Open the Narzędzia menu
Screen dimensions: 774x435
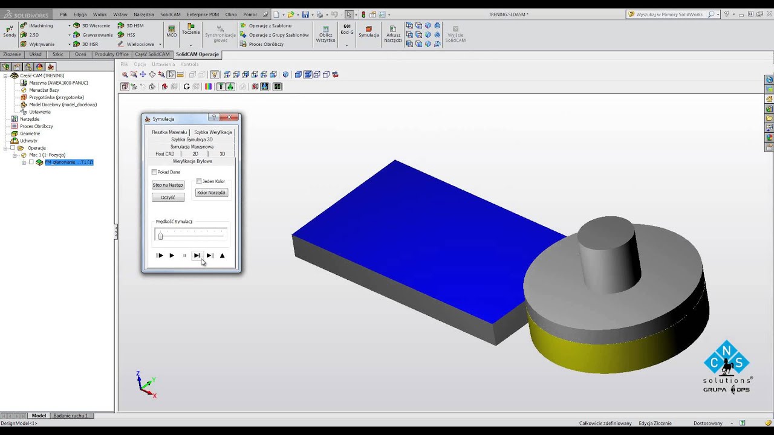pyautogui.click(x=144, y=14)
